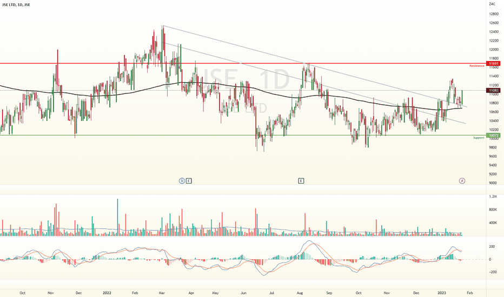504x297 pixels.
Task: Click the 1.2M volume axis label
Action: 492,196
